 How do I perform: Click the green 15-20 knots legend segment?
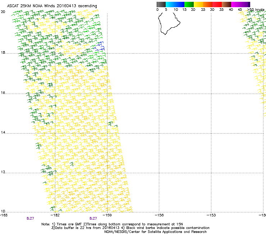189,4
